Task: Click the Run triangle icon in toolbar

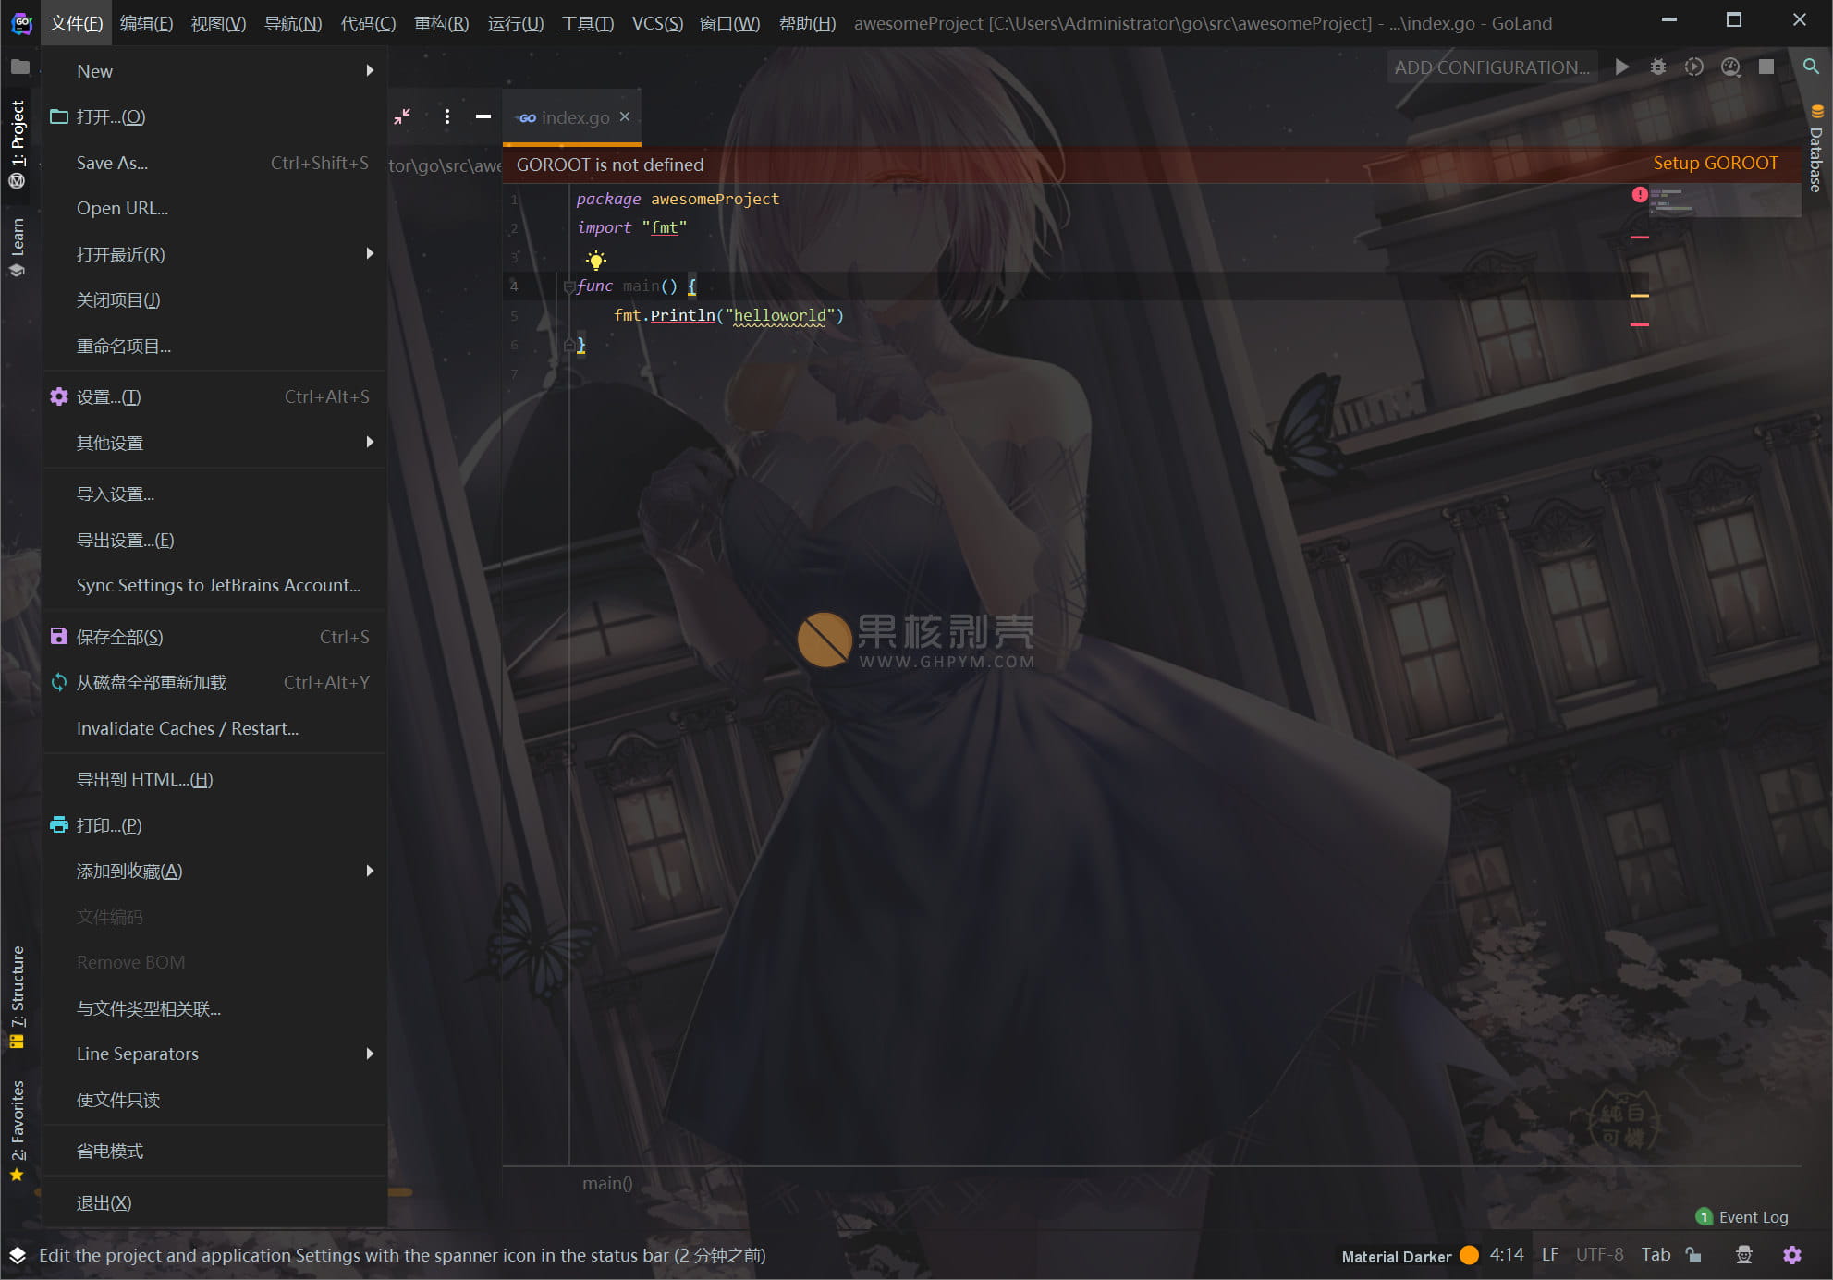Action: pos(1621,67)
